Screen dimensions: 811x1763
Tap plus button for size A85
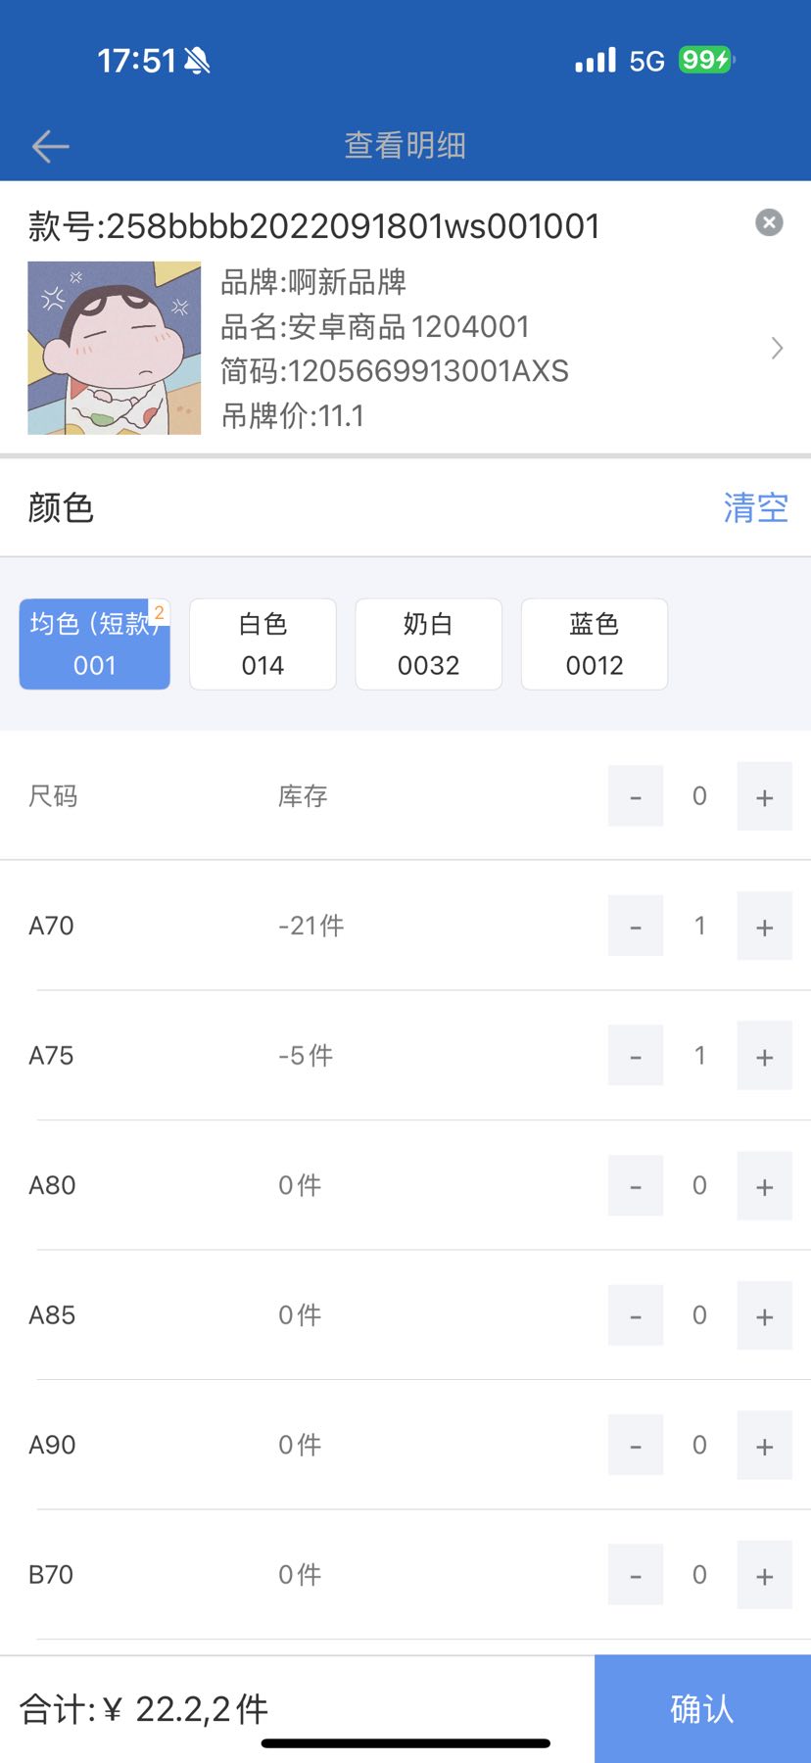coord(764,1316)
